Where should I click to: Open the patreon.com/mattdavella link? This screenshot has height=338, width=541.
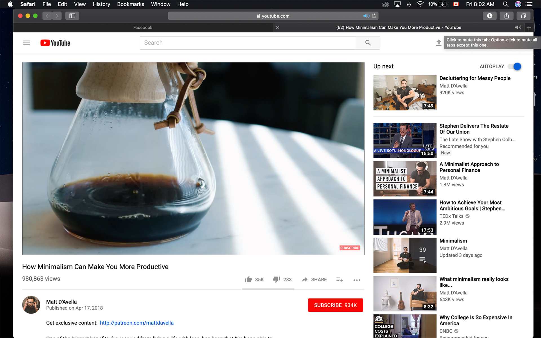click(x=137, y=323)
